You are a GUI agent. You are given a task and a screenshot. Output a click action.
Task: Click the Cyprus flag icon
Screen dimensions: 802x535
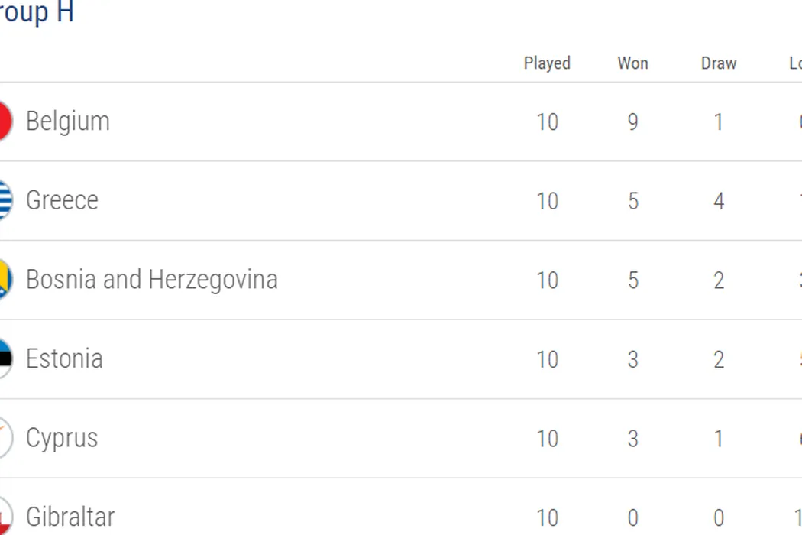tap(5, 438)
